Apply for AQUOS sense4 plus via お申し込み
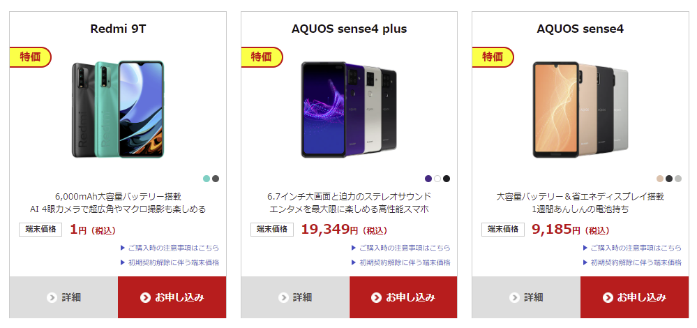 point(403,297)
